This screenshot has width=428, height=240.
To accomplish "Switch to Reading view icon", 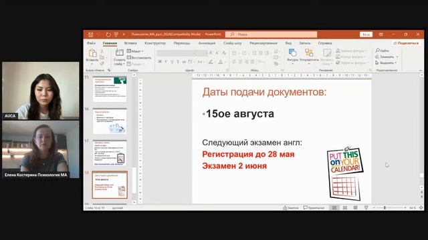I will [x=355, y=207].
